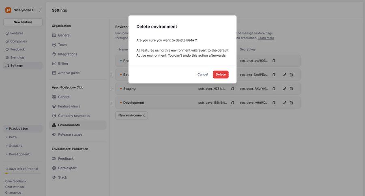Copy Development secret key sec_deve
365x196 pixels.
coord(274,102)
